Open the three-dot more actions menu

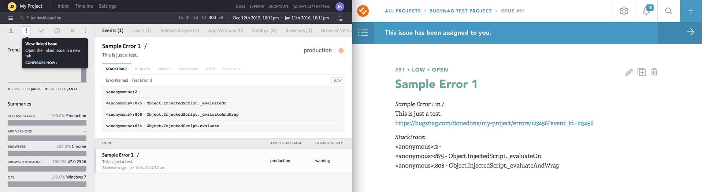85,31
